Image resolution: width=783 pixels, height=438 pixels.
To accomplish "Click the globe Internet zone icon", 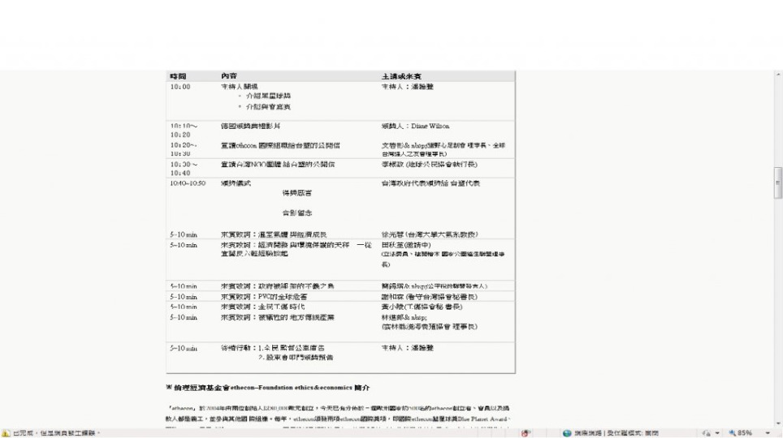I will click(x=567, y=433).
